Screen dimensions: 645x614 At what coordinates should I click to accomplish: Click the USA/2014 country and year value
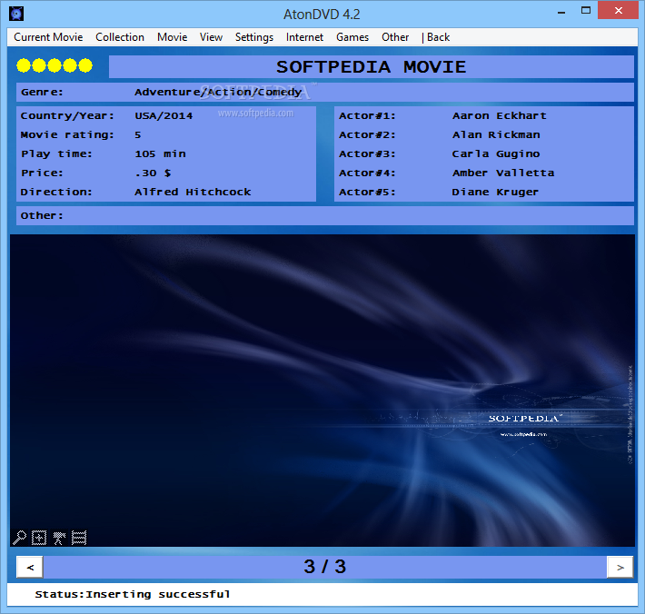pos(164,115)
